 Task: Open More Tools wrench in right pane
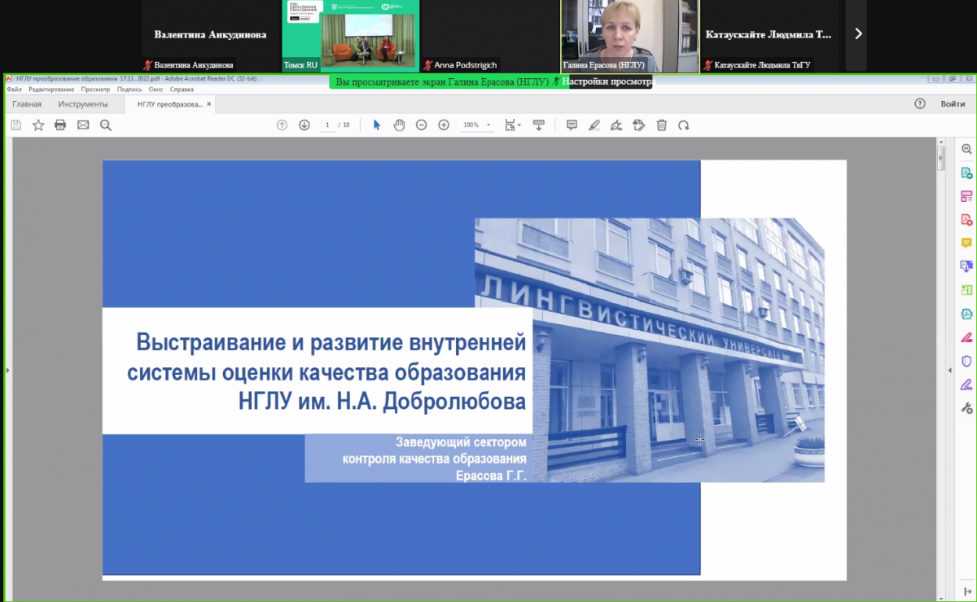[x=966, y=408]
